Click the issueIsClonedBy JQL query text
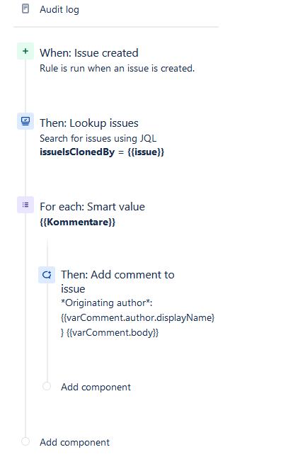Screen dimensions: 293x469 (x=102, y=152)
